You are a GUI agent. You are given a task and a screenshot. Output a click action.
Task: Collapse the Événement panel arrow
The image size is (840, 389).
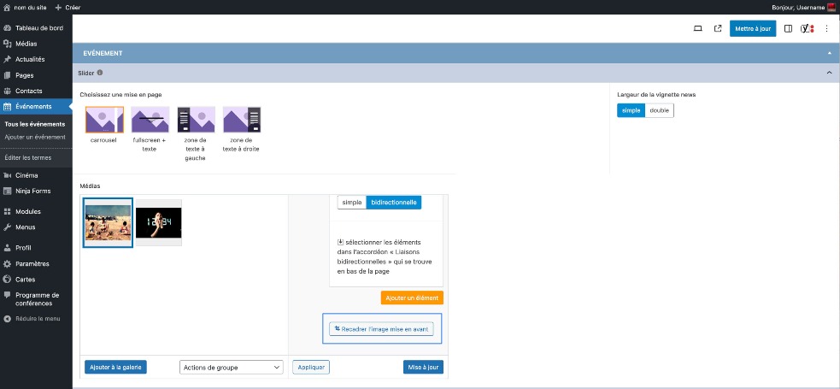click(829, 53)
